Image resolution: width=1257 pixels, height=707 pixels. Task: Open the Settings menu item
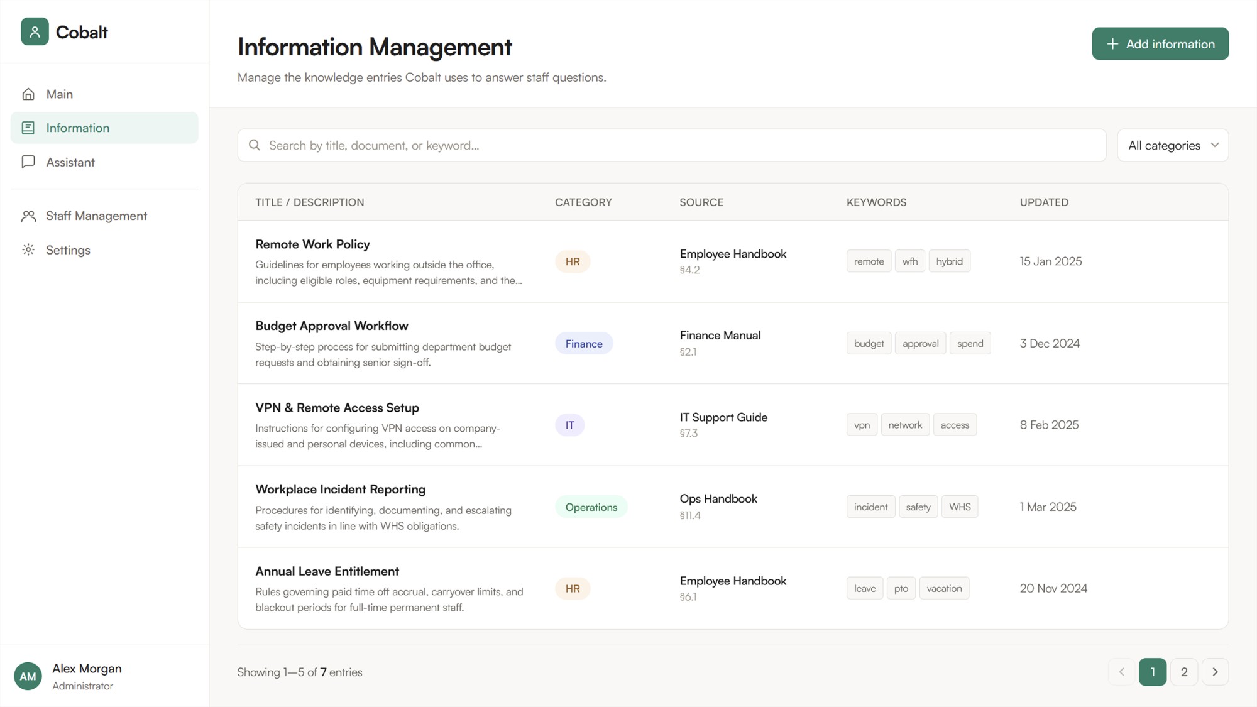tap(104, 249)
